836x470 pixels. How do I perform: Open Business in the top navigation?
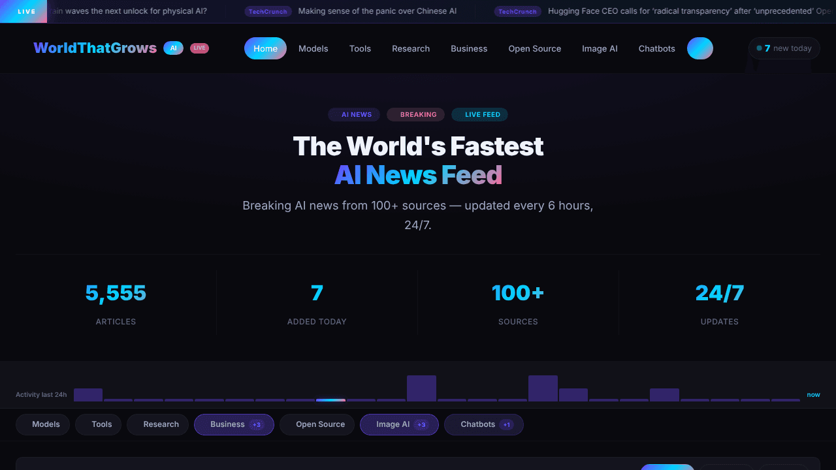click(x=469, y=48)
